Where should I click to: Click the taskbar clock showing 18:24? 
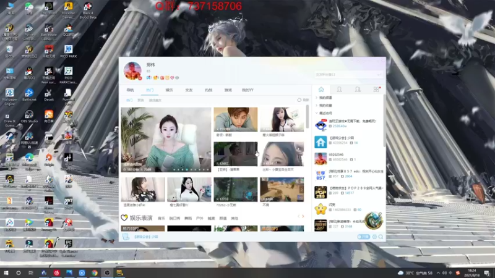tap(471, 273)
